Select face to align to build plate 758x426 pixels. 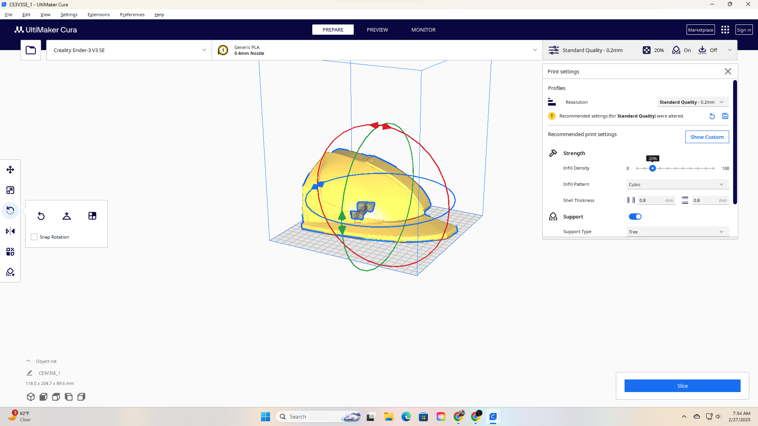[x=92, y=216]
